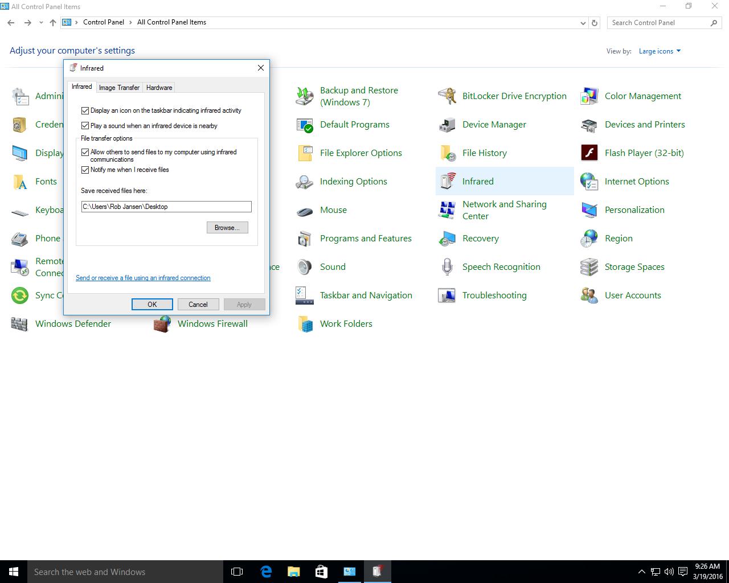Screen dimensions: 729x583
Task: Click Cancel in the Infrared dialog
Action: tap(198, 305)
